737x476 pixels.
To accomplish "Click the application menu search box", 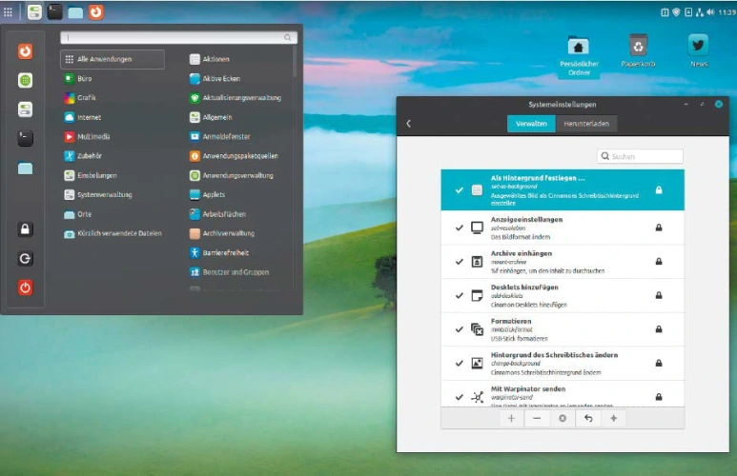I will (x=176, y=37).
